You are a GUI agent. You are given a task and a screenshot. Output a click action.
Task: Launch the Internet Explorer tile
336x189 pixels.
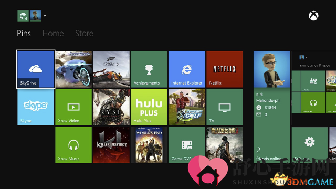[187, 69]
